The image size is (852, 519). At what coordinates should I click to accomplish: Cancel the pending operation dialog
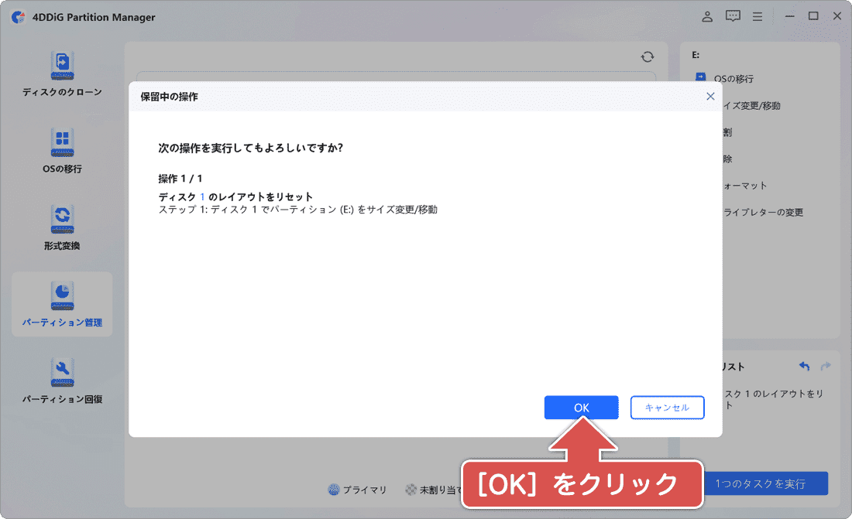pos(667,407)
